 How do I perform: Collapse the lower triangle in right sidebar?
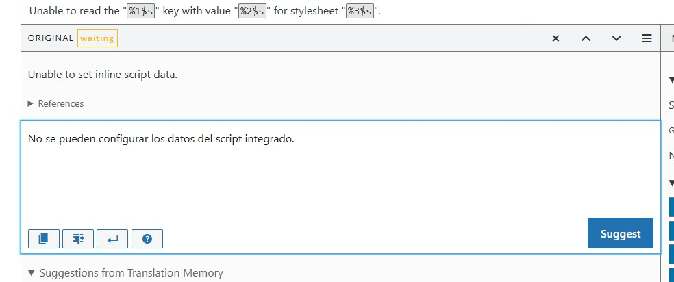coord(671,183)
